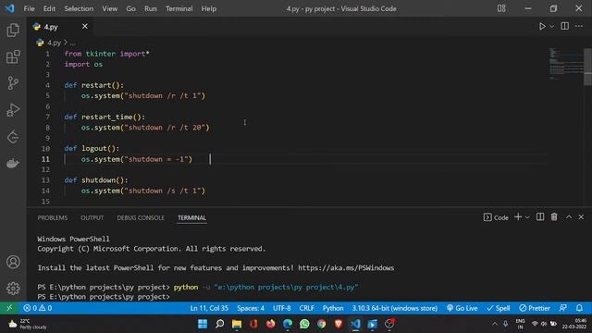The width and height of the screenshot is (592, 333).
Task: Expand the new terminal launch profile dropdown
Action: click(527, 217)
